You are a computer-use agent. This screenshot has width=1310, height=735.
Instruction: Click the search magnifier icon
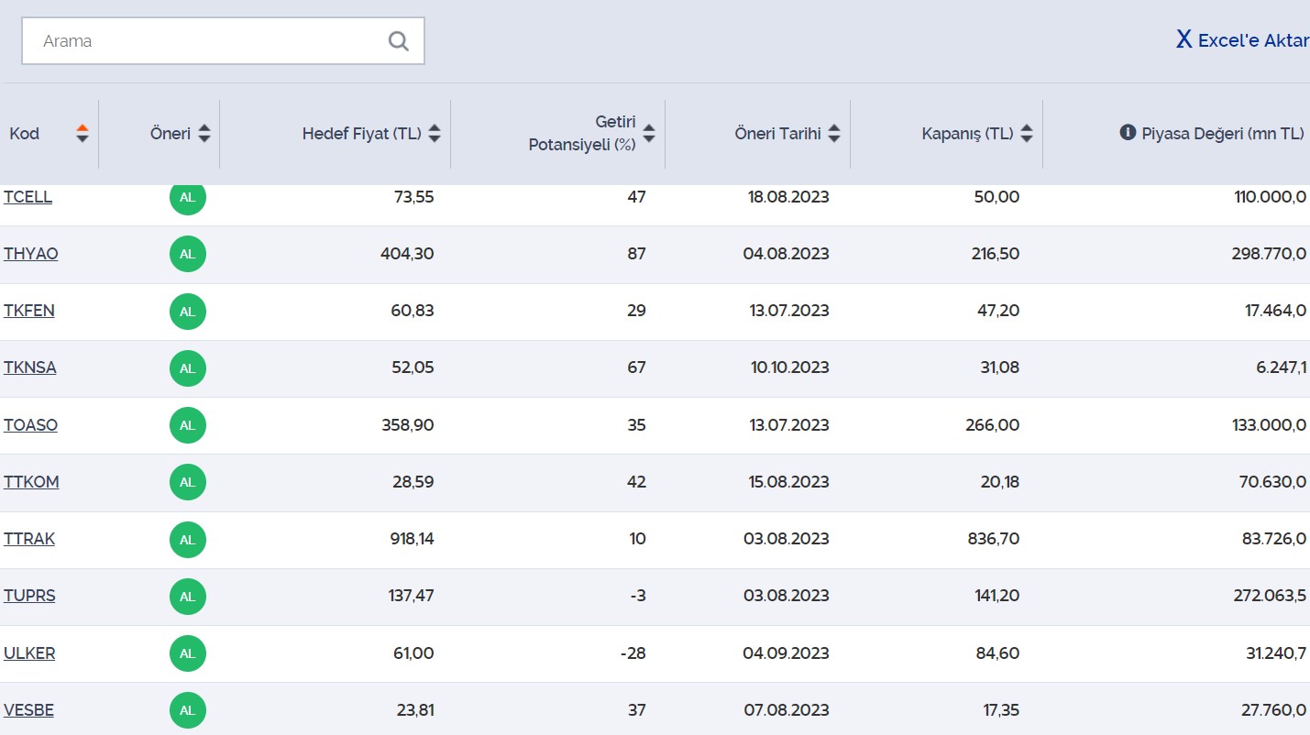[398, 41]
